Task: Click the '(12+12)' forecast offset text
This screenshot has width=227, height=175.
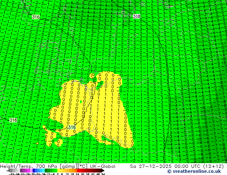Action: (213, 166)
